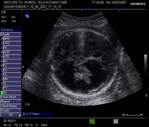Open the Fetal Heart menu item

coord(11,97)
